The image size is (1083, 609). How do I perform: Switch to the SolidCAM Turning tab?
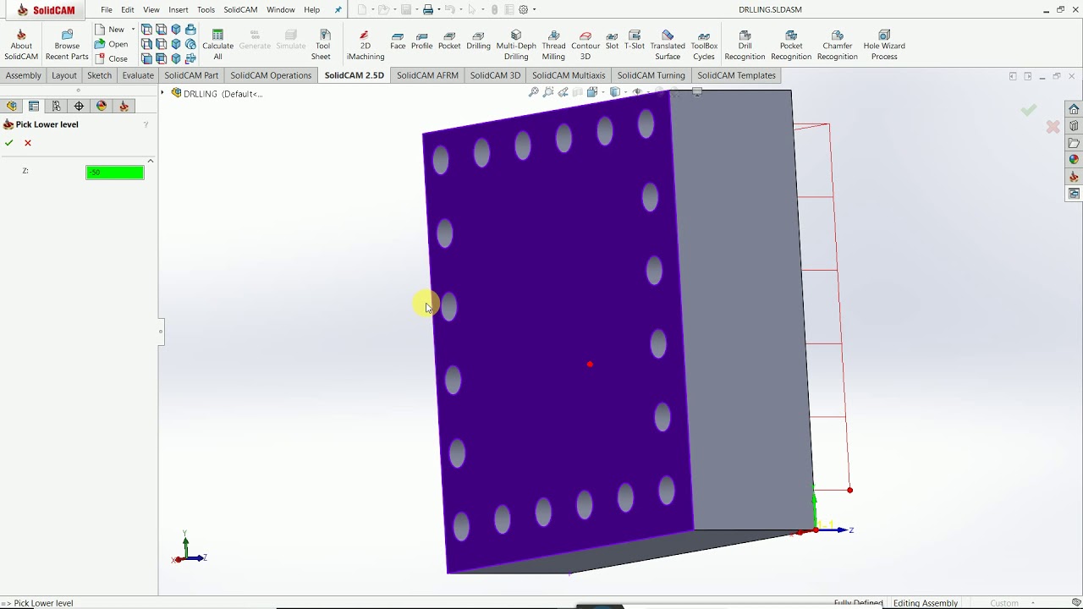click(651, 75)
